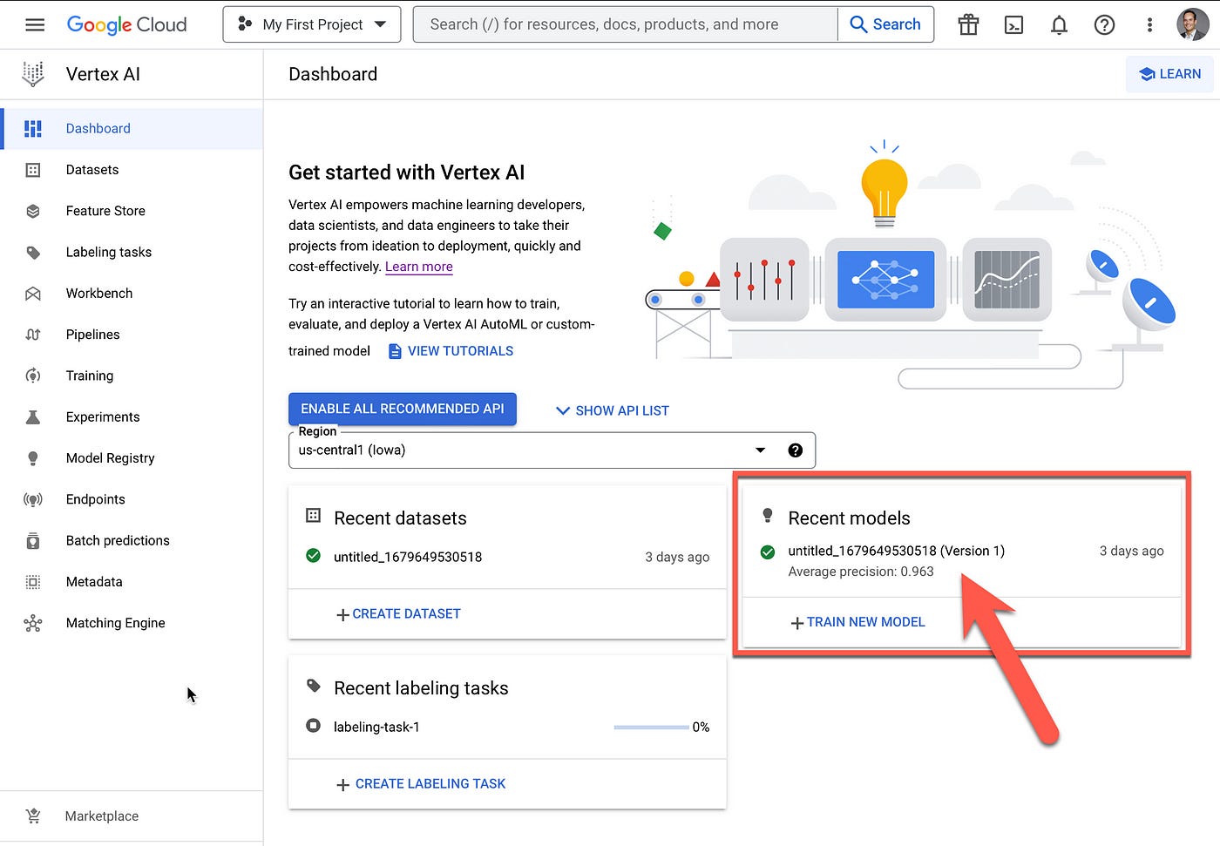Expand the SHOW API LIST section
Viewport: 1220px width, 846px height.
coord(611,409)
